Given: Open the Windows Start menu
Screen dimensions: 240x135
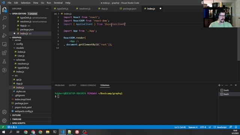Looking at the screenshot, I should pyautogui.click(x=3, y=132).
